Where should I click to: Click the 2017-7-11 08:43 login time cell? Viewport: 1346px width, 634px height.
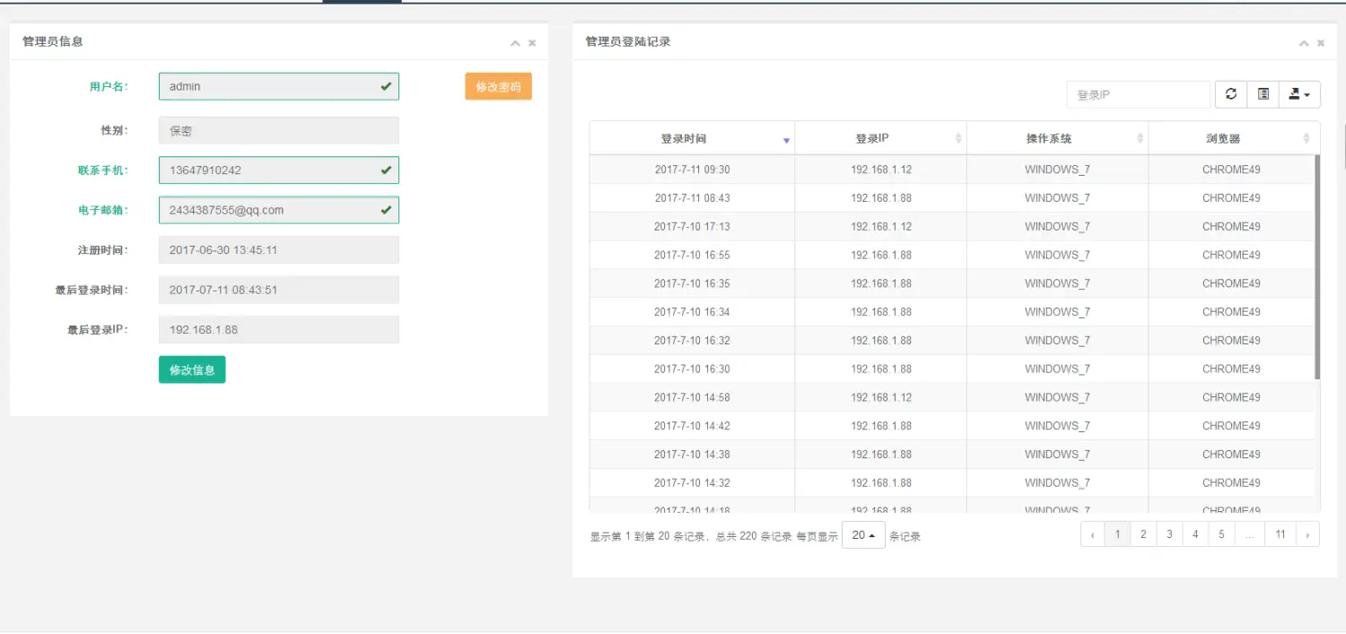coord(692,198)
